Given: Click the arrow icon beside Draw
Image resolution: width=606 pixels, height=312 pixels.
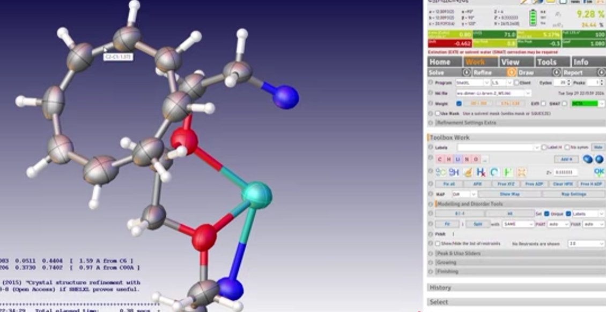Looking at the screenshot, I should coord(557,72).
